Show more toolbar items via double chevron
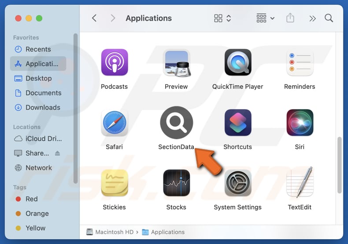Screen dimensions: 348x244 click(312, 18)
